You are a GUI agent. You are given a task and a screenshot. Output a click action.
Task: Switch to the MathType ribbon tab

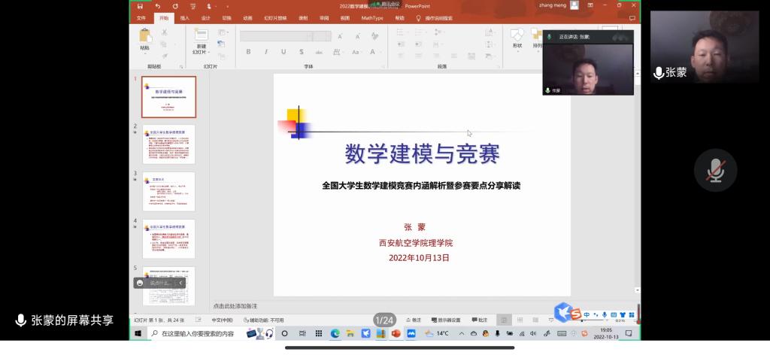(x=371, y=18)
